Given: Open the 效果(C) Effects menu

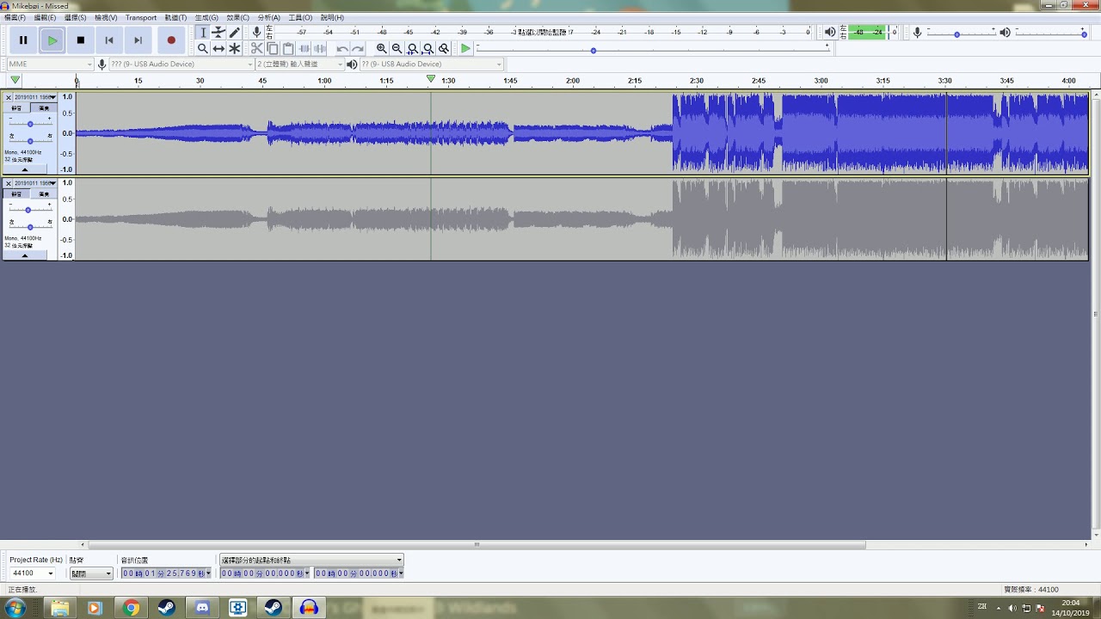Looking at the screenshot, I should 238,17.
